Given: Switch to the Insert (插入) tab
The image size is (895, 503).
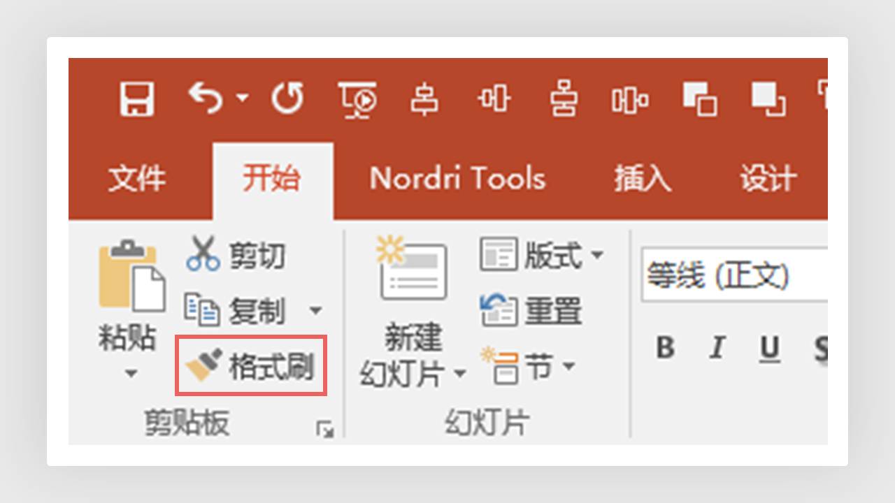Looking at the screenshot, I should point(641,179).
